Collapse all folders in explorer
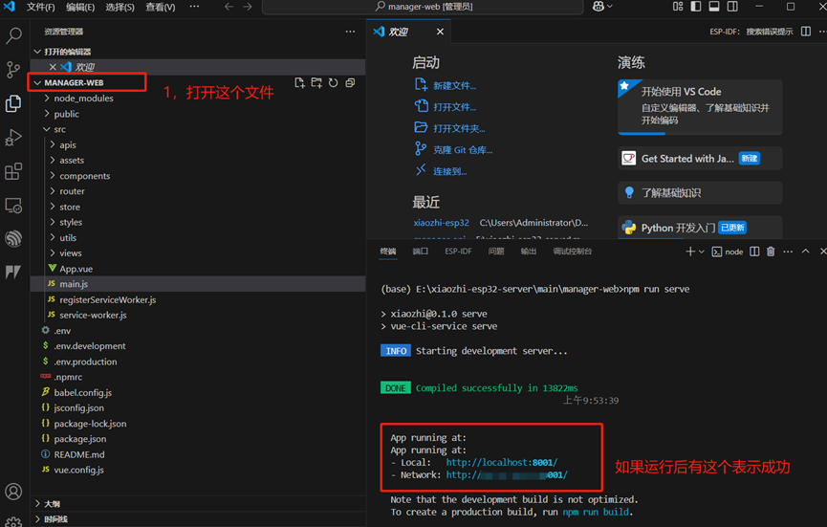Viewport: 827px width, 527px height. click(350, 83)
